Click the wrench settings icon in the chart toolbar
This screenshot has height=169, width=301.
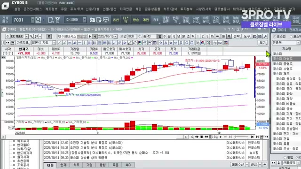point(265,37)
